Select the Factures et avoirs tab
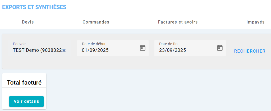 pyautogui.click(x=178, y=22)
